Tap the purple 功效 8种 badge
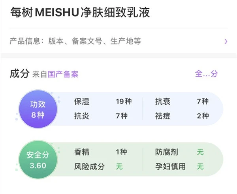The width and height of the screenshot is (237, 194). click(x=38, y=109)
